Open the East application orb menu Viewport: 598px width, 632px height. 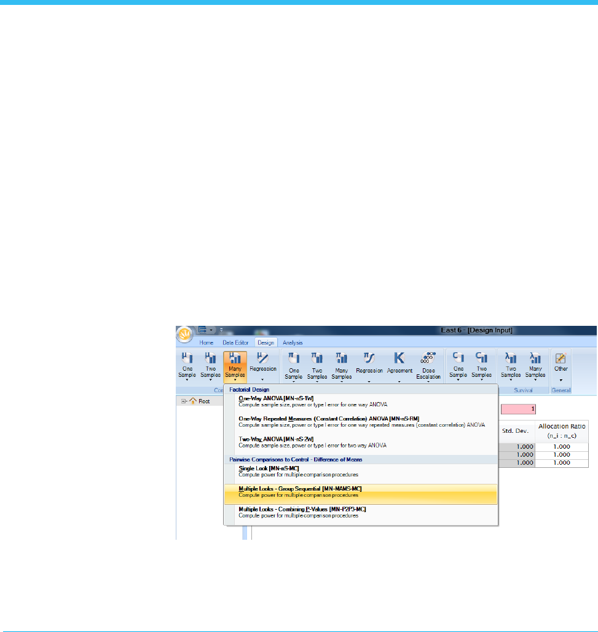[x=184, y=334]
